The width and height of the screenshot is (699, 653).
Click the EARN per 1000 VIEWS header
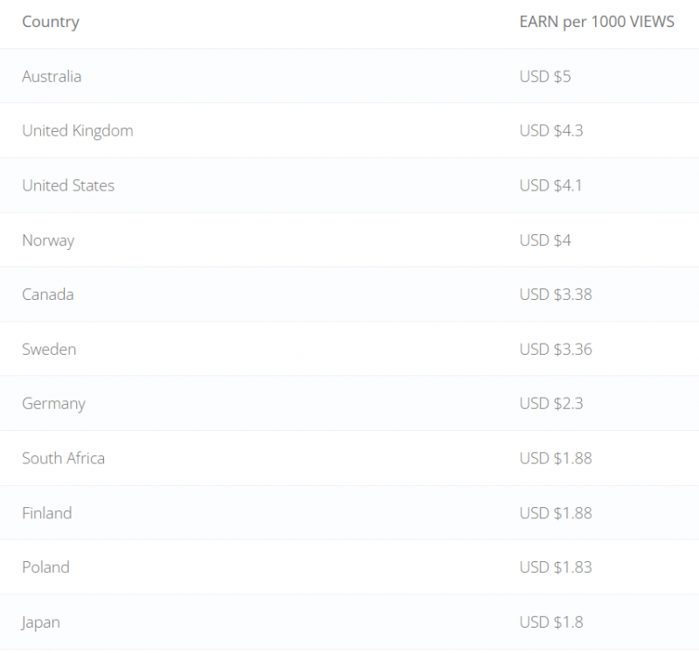coord(597,22)
